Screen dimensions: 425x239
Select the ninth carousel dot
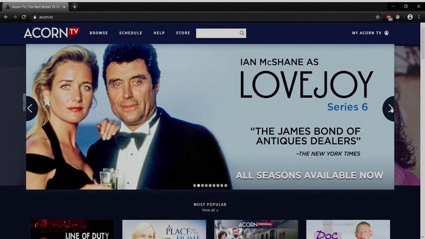pyautogui.click(x=226, y=186)
